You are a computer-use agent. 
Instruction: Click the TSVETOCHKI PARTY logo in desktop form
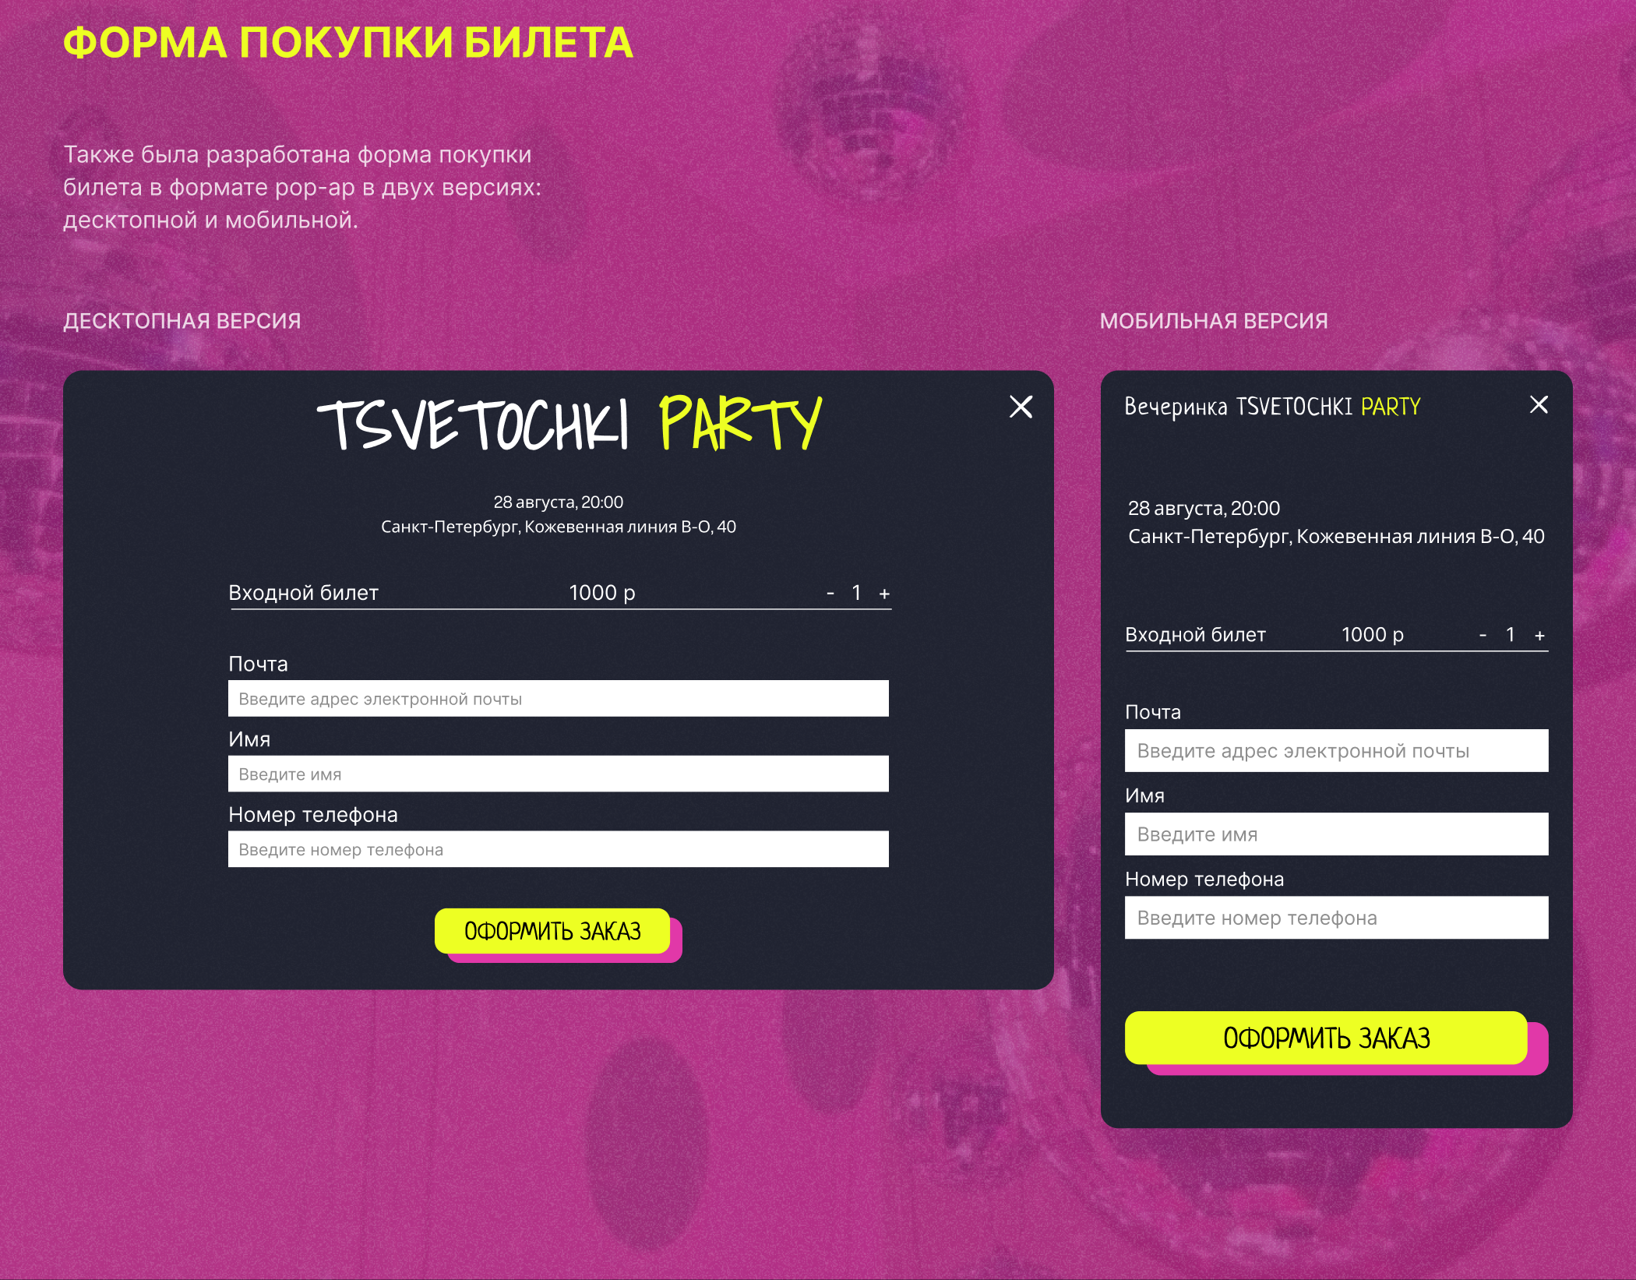pyautogui.click(x=569, y=424)
